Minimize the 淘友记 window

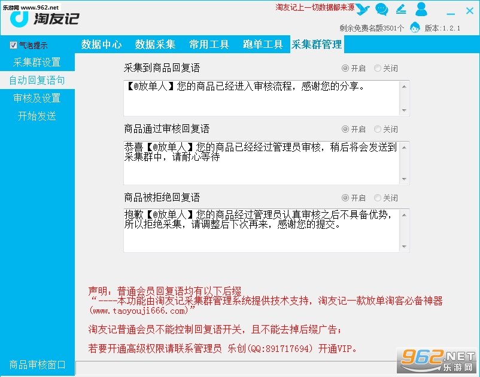(x=451, y=13)
